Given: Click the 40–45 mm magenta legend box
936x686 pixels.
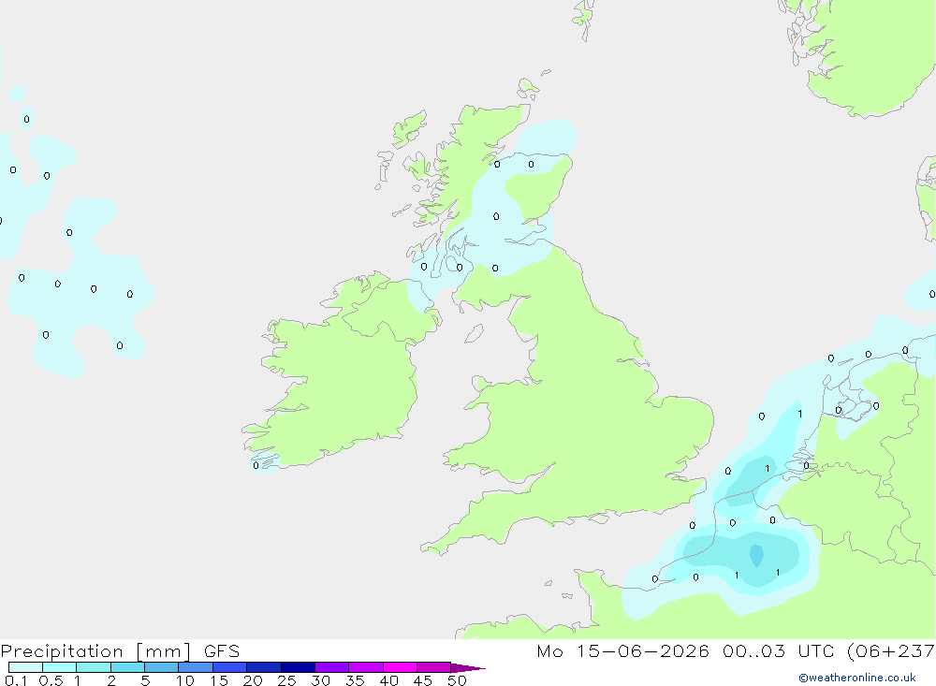Looking at the screenshot, I should (400, 667).
